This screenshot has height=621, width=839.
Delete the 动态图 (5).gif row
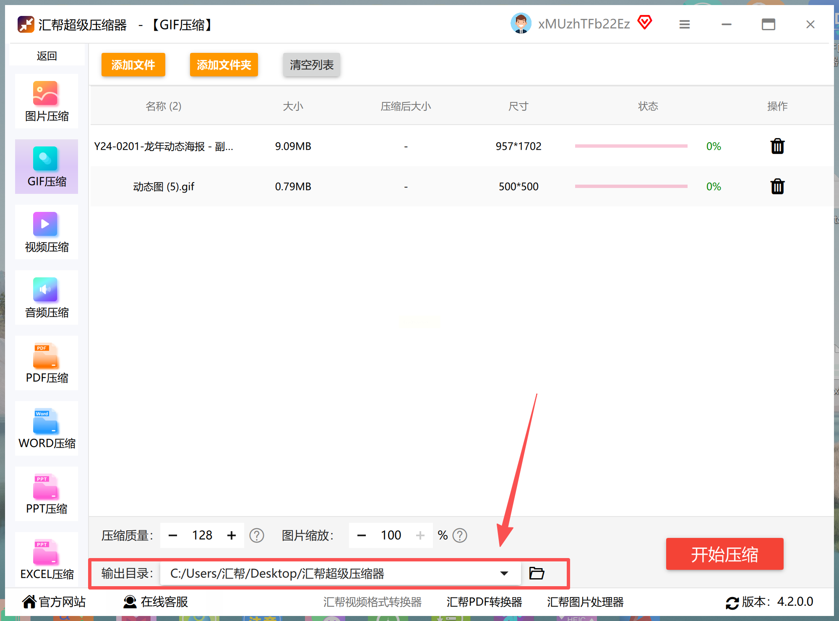coord(777,186)
